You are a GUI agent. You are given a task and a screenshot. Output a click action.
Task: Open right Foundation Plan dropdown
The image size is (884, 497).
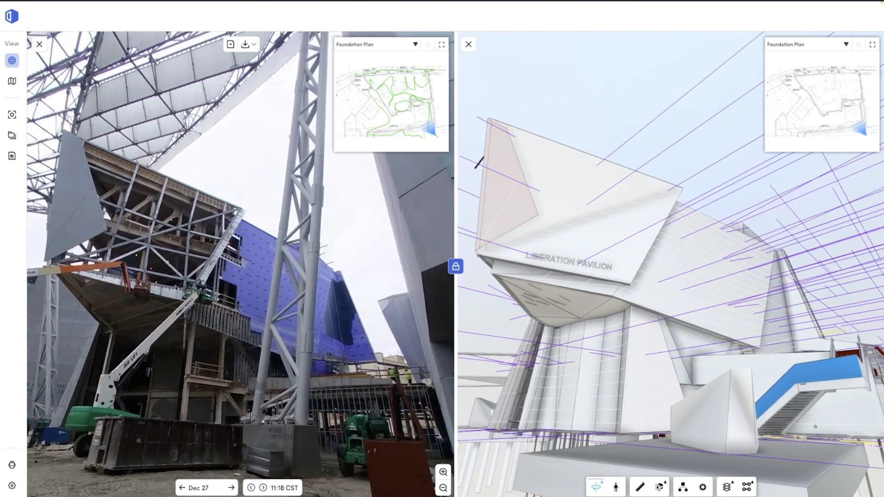pos(846,44)
